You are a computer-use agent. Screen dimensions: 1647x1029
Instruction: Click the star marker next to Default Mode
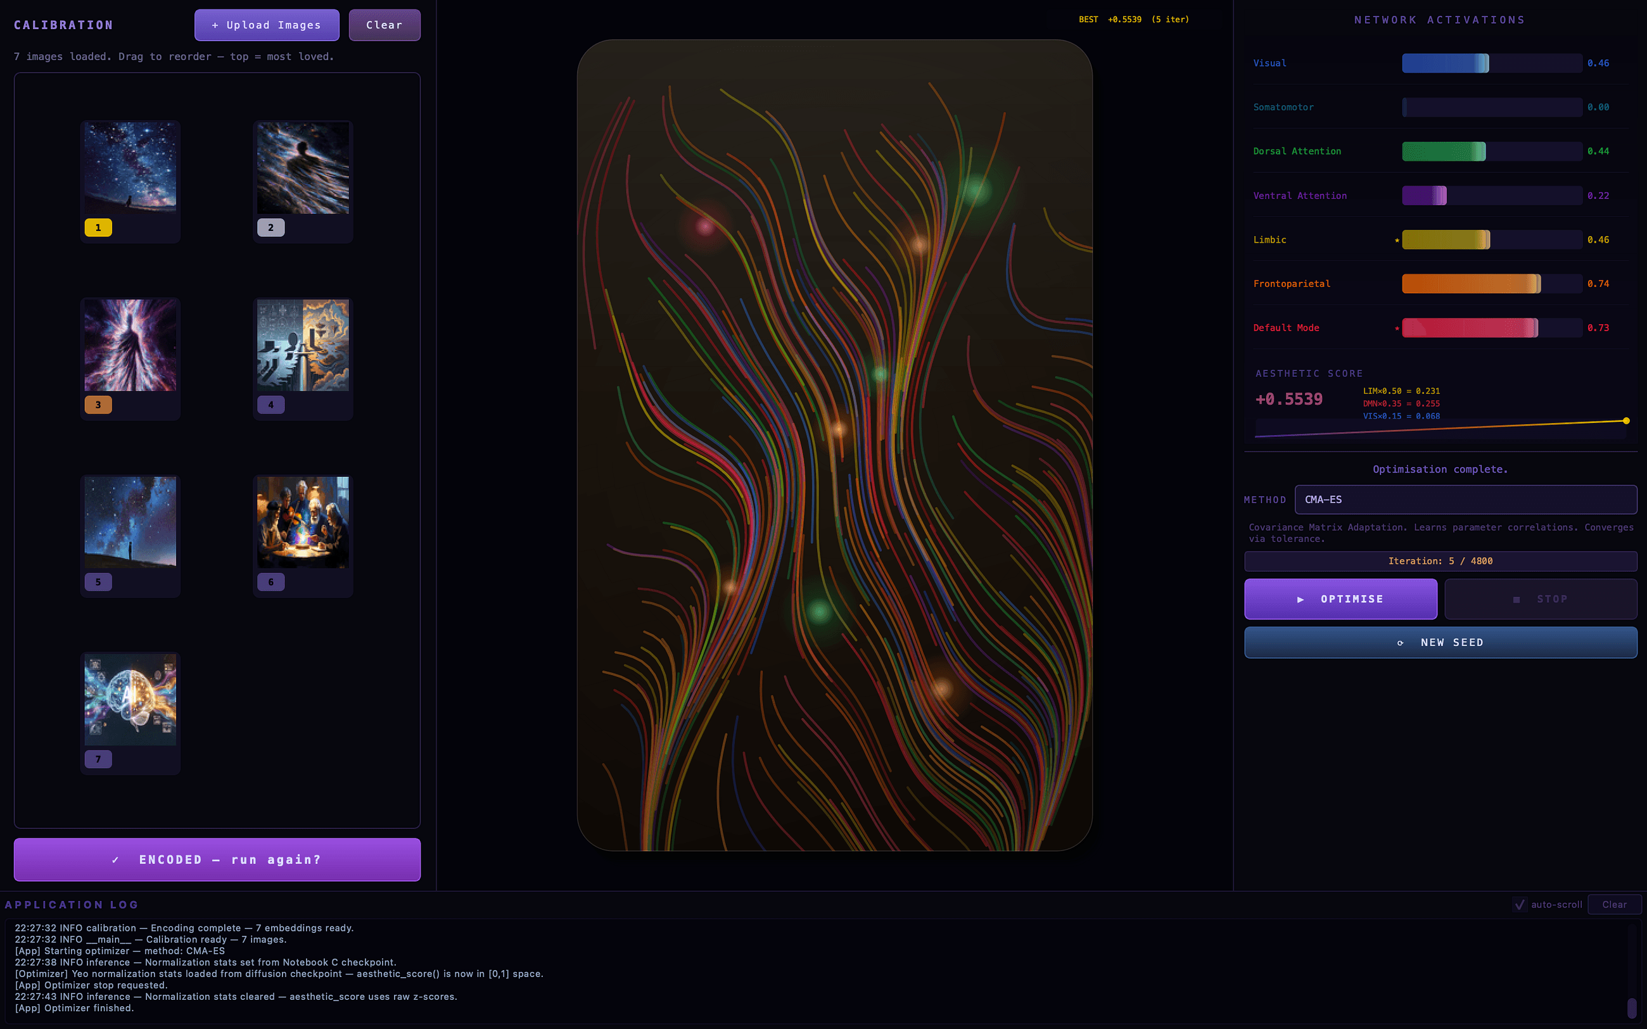click(1397, 328)
